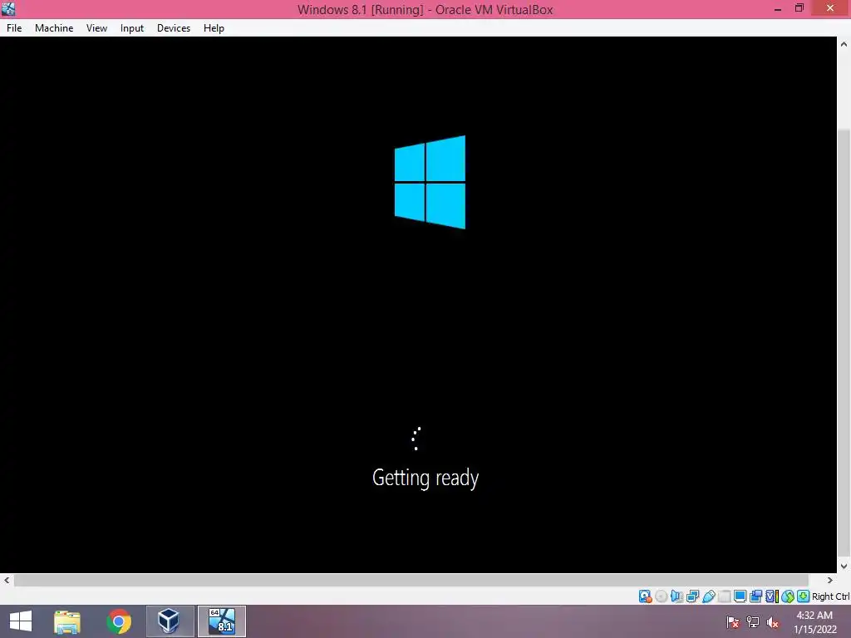Open the Devices menu
Image resolution: width=851 pixels, height=638 pixels.
(x=174, y=28)
